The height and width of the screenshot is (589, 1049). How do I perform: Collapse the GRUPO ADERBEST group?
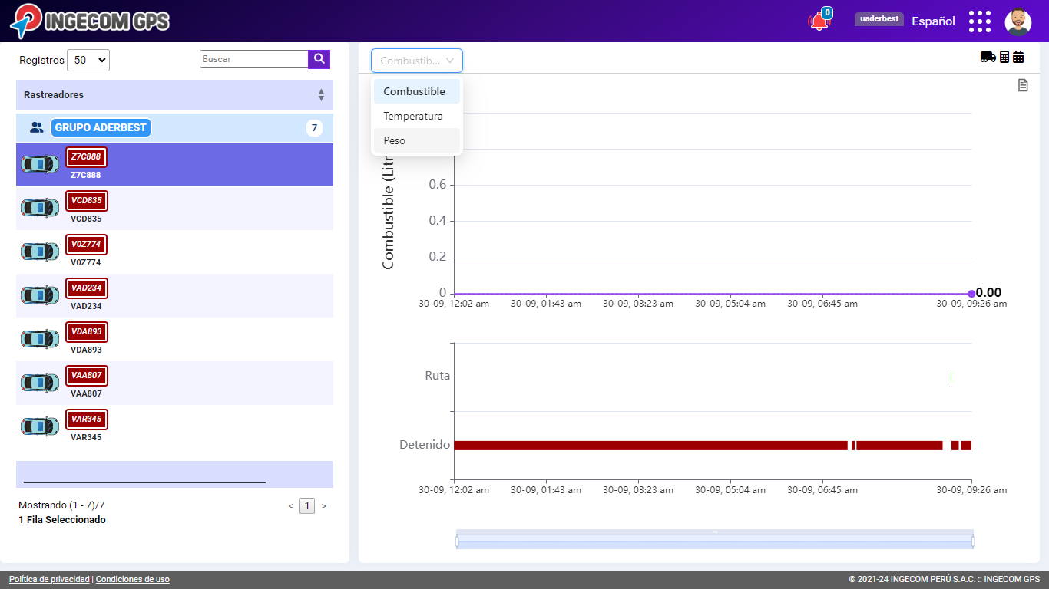101,128
